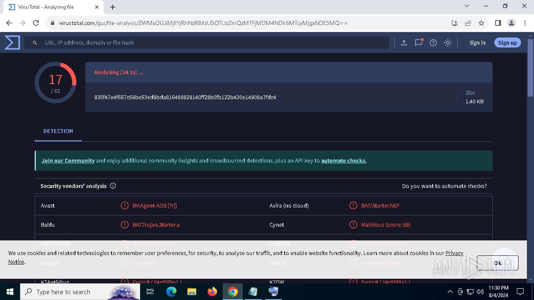Reload the page
This screenshot has width=534, height=300.
pos(36,23)
